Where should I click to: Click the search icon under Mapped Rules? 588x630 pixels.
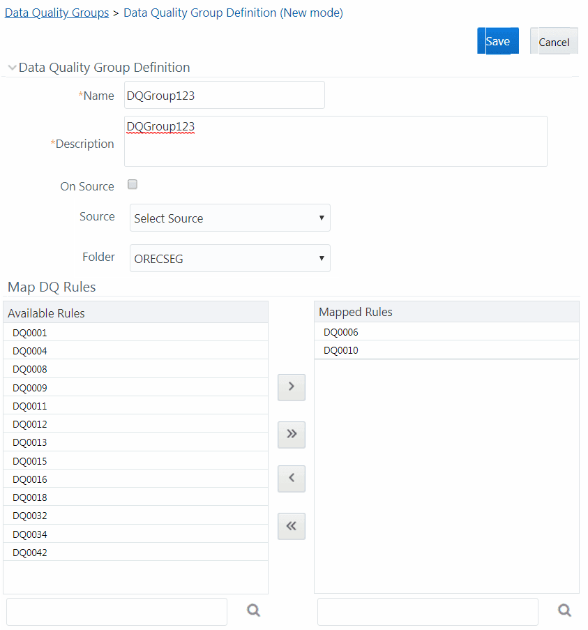564,609
